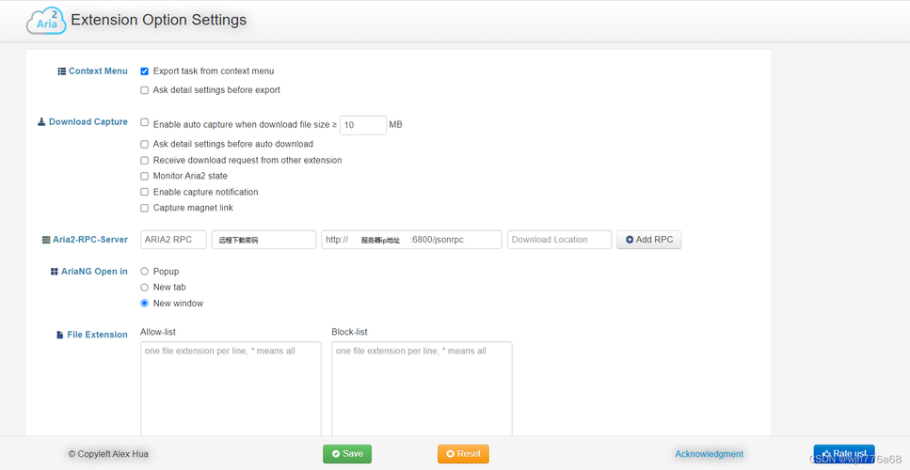Click the File Extension file icon

[60, 335]
